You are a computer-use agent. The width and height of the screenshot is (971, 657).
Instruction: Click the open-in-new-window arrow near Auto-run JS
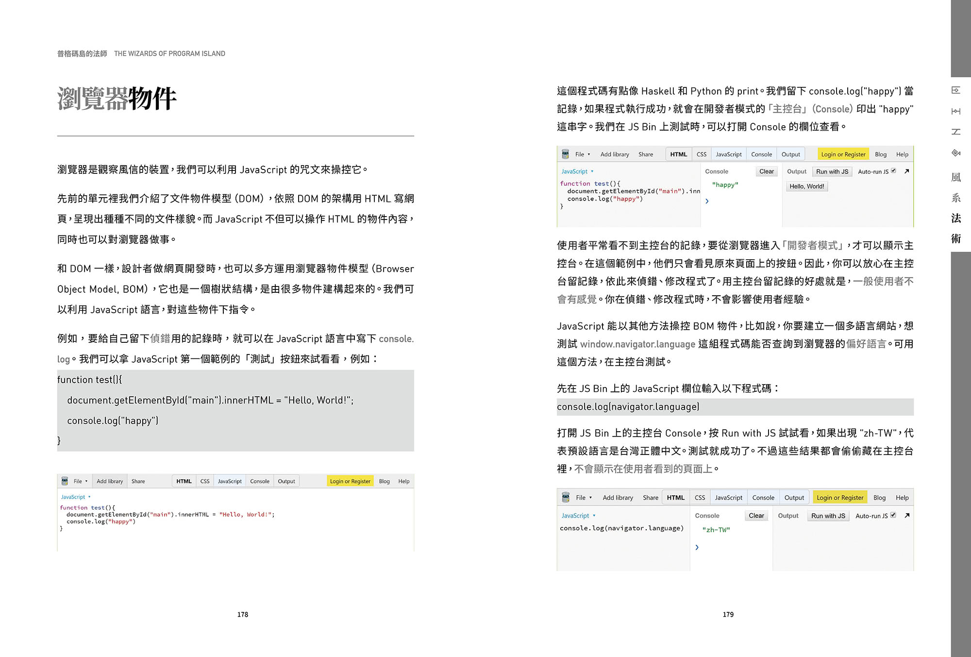coord(907,171)
